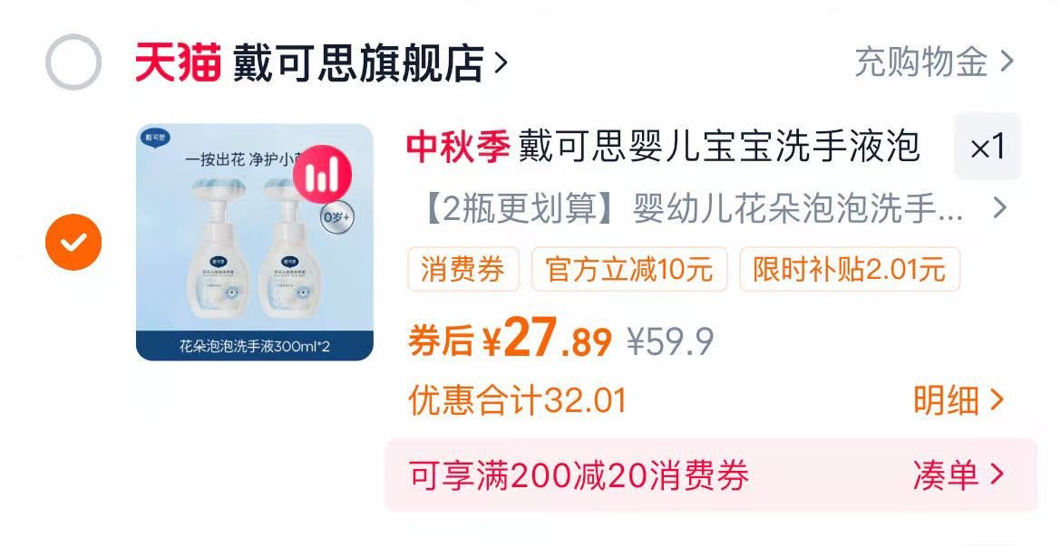Open product title 戴可思婴儿宝宝洗手液泡
This screenshot has height=546, width=1061.
[719, 147]
